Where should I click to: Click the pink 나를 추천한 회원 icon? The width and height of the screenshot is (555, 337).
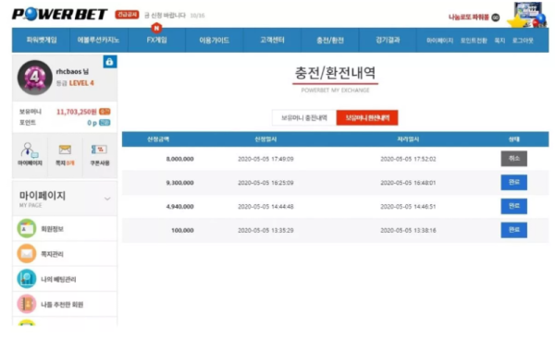(27, 304)
